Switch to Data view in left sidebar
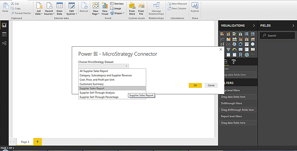 (x=4, y=34)
